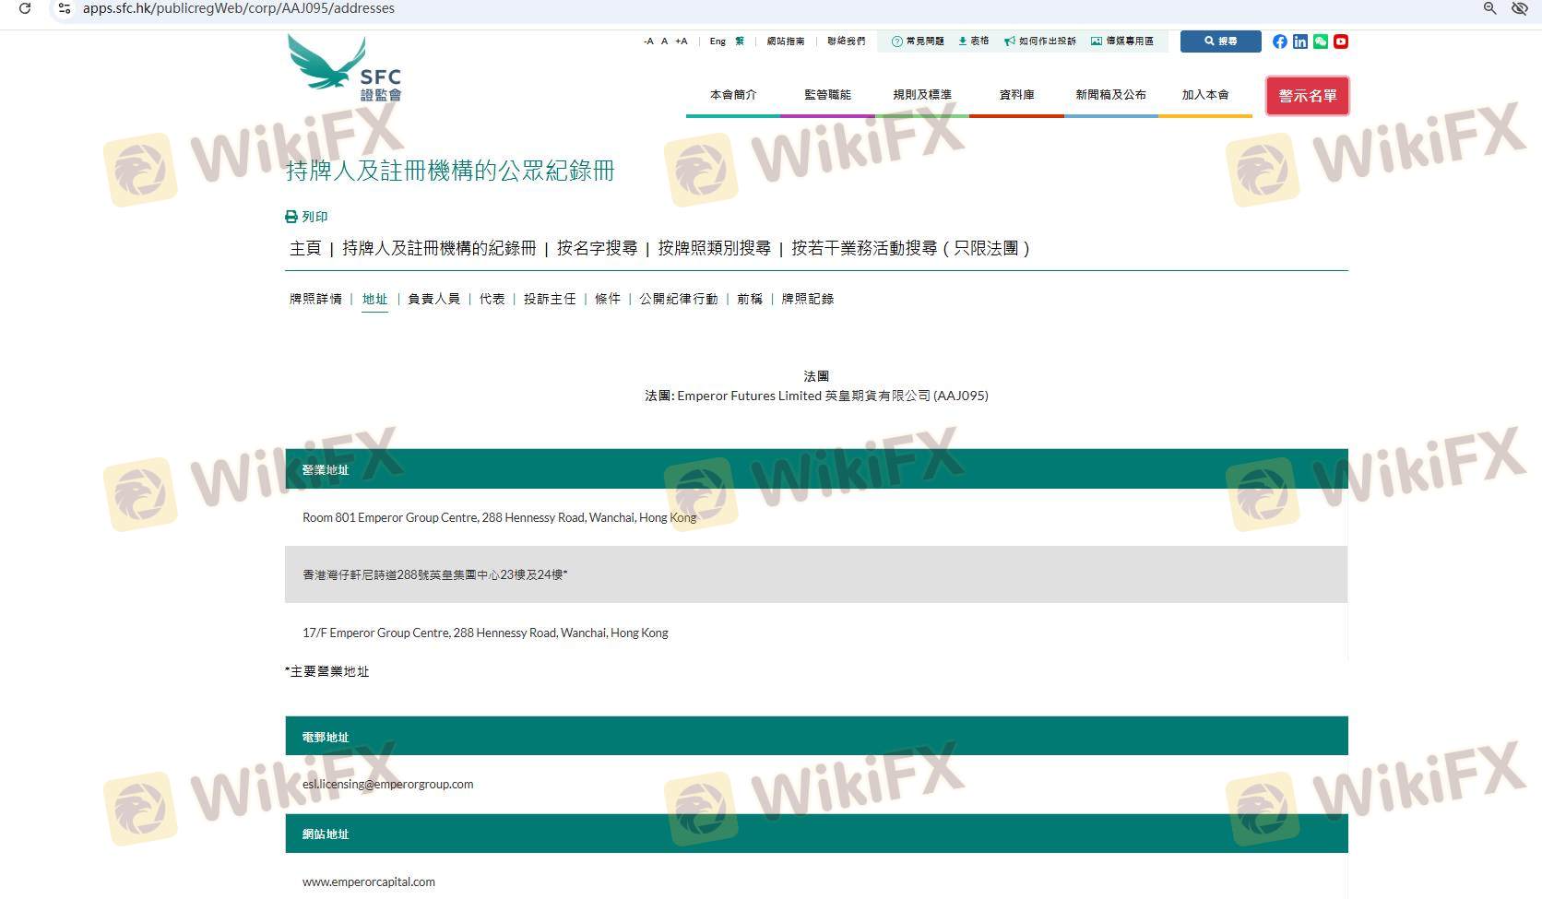Image resolution: width=1542 pixels, height=899 pixels.
Task: Open the SFC LinkedIn icon
Action: (1299, 41)
